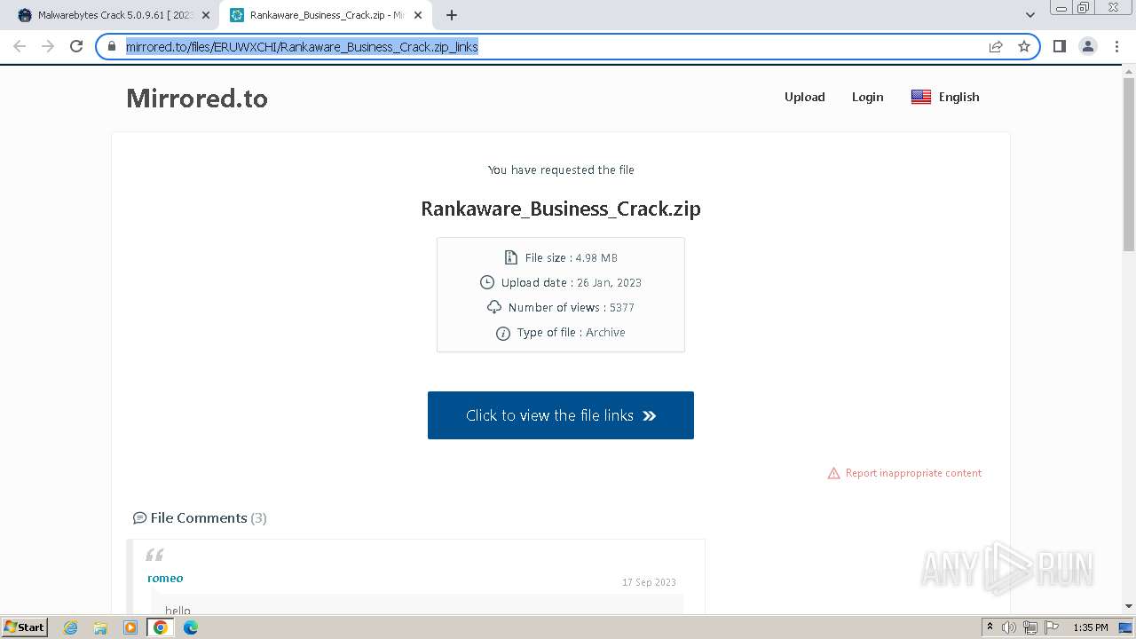Viewport: 1136px width, 639px height.
Task: Go forward to the next page
Action: pyautogui.click(x=48, y=46)
